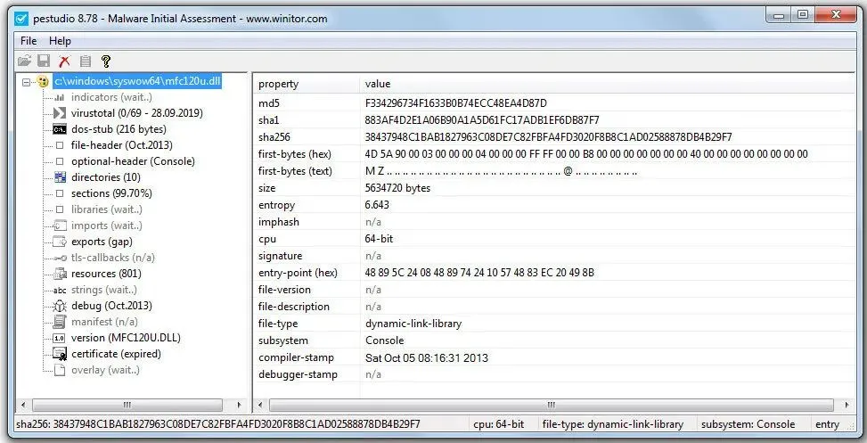The image size is (867, 443).
Task: Click the exports arrow-box icon
Action: 60,242
